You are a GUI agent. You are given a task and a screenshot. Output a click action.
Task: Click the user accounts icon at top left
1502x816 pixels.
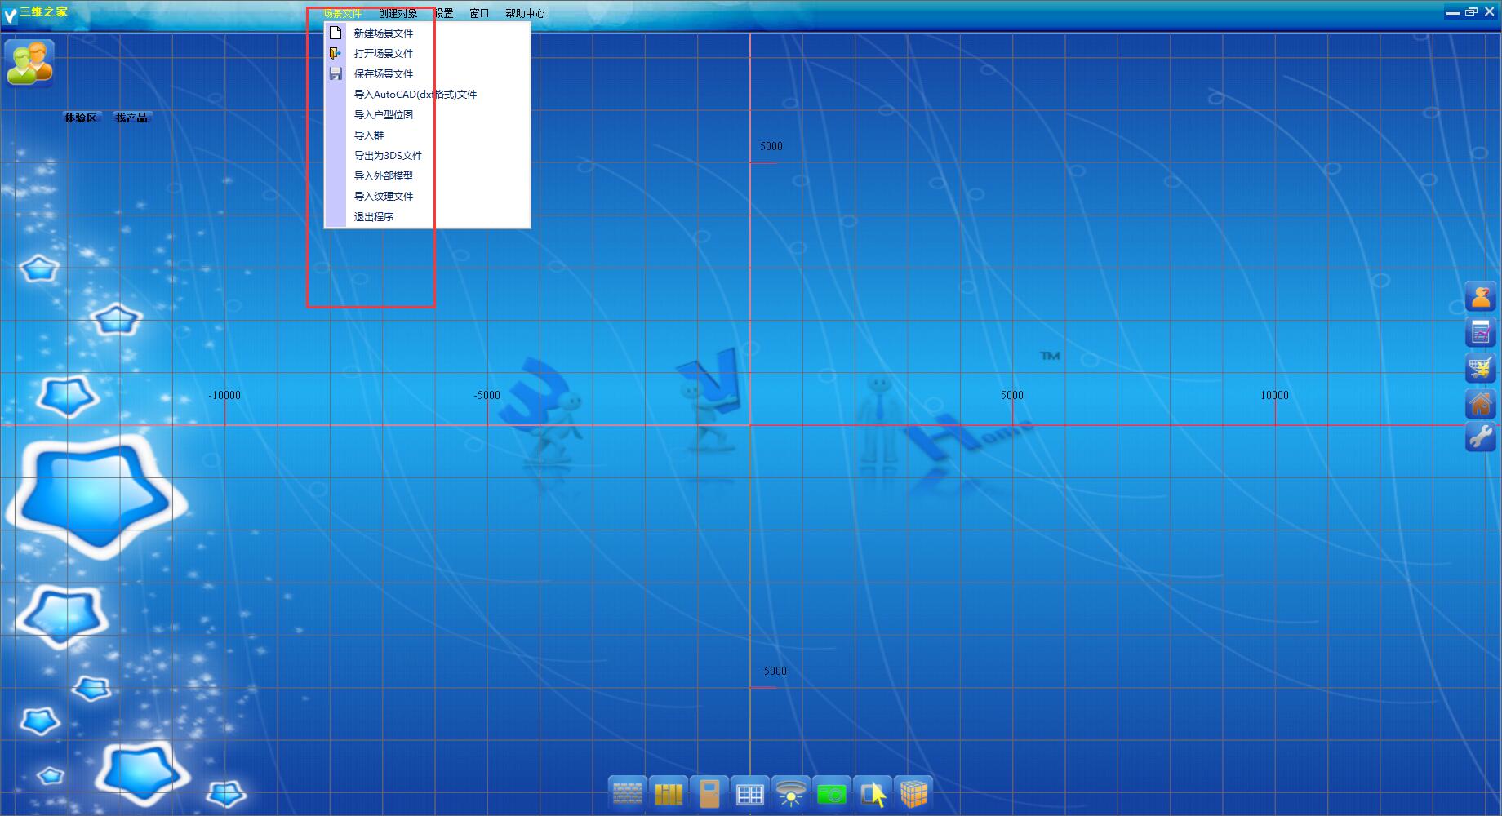29,63
